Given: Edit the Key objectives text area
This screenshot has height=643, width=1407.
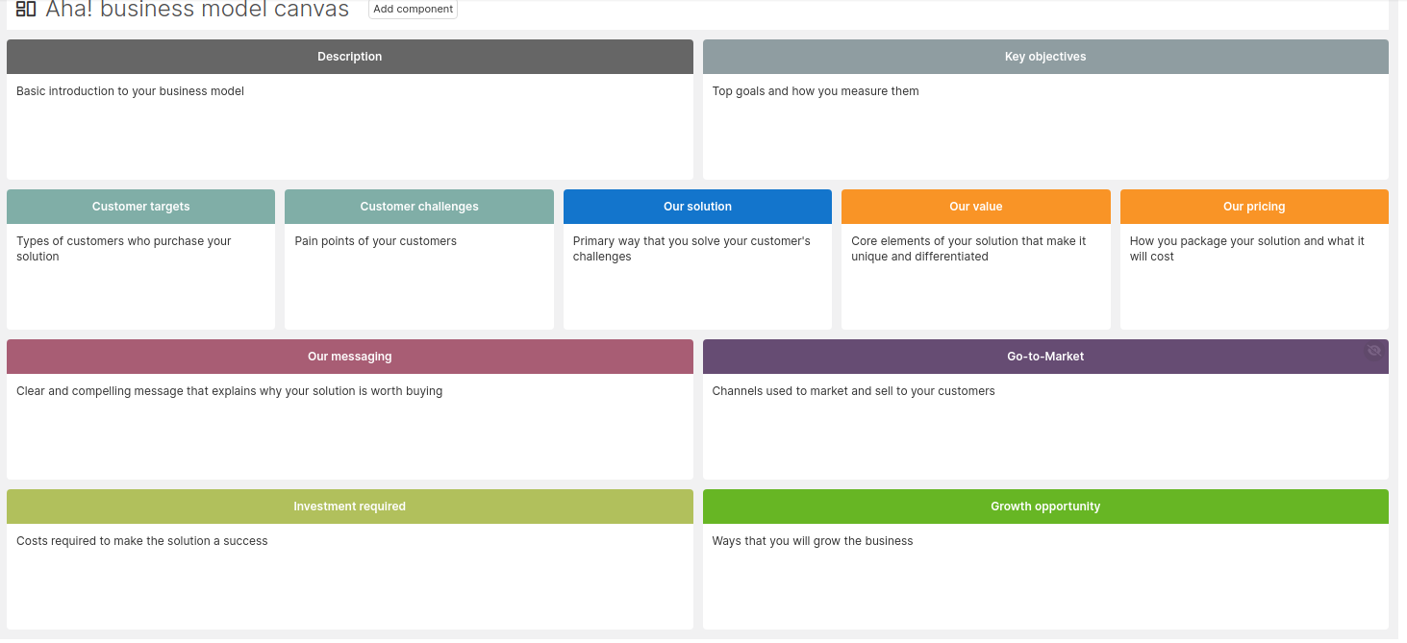Looking at the screenshot, I should 1045,125.
